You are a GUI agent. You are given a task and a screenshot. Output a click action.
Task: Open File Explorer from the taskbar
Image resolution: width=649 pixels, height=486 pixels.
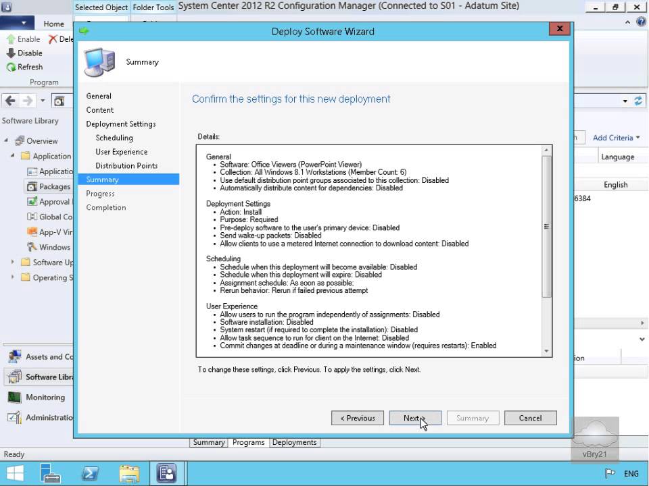(x=129, y=473)
